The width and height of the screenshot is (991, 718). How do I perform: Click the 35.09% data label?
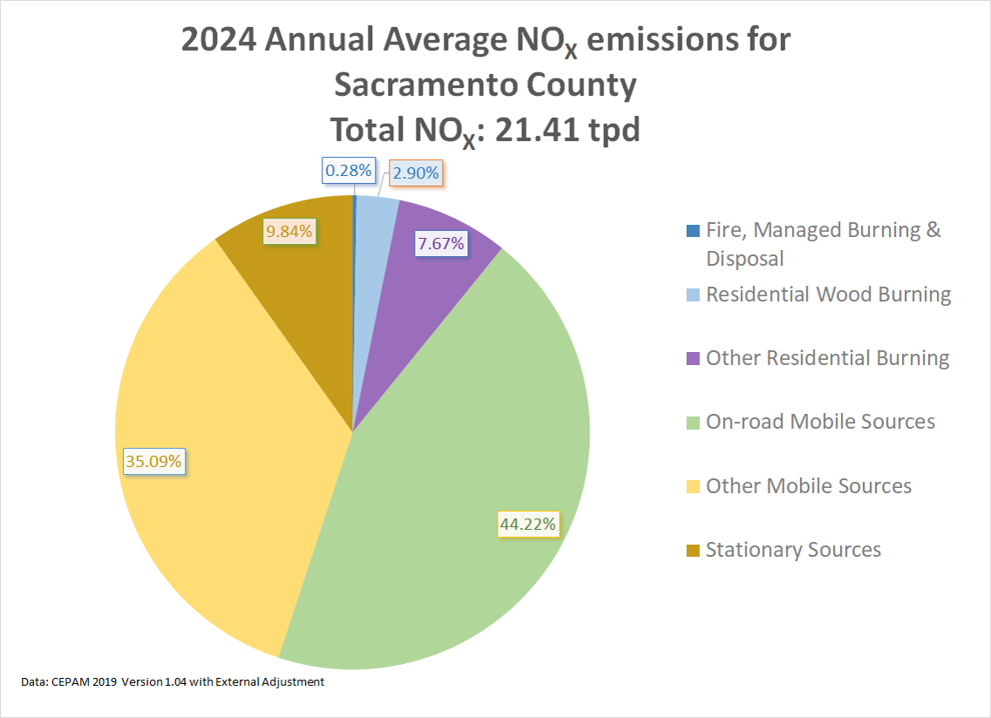pos(153,462)
